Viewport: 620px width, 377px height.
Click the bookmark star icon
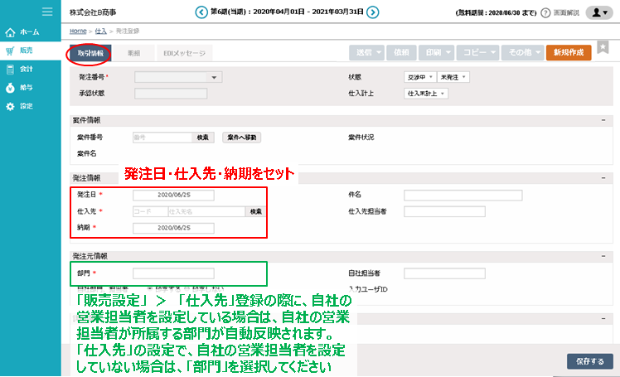pos(603,49)
